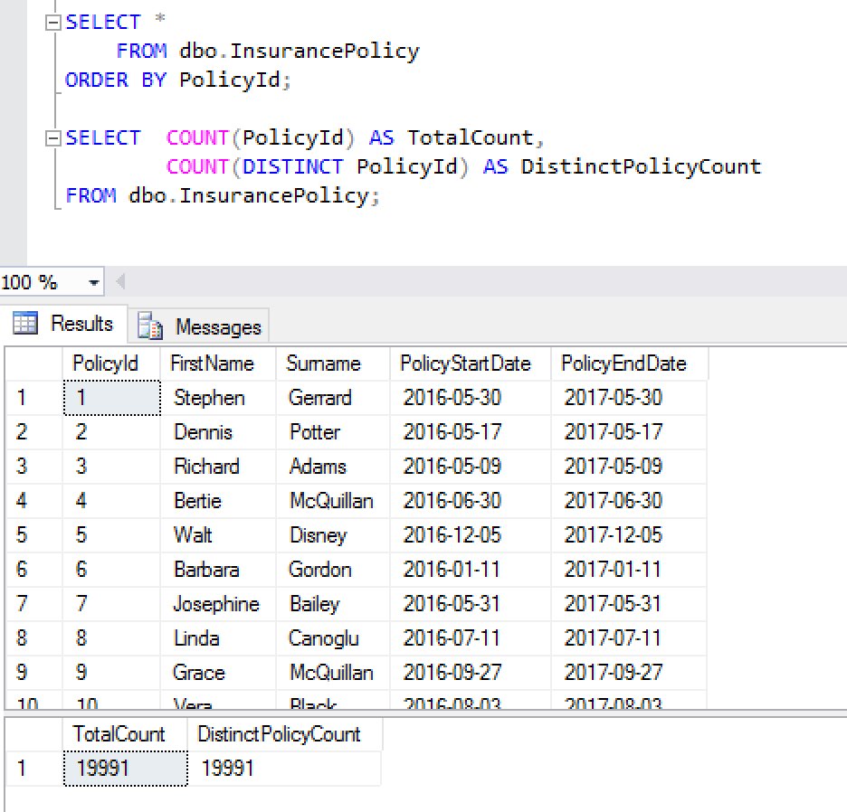Click the cell 'Grace'
Screen dimensions: 847x812
click(218, 673)
